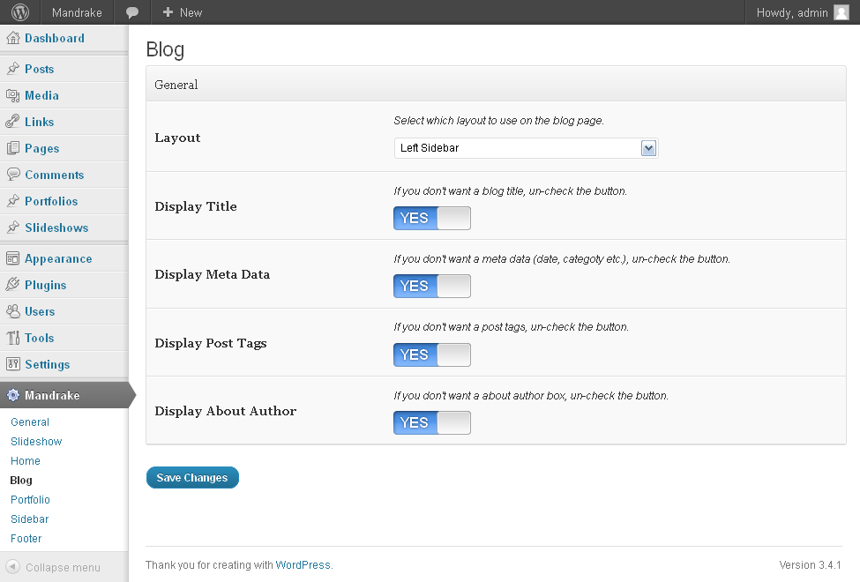Viewport: 860px width, 582px height.
Task: Open the Layout dropdown
Action: (x=526, y=148)
